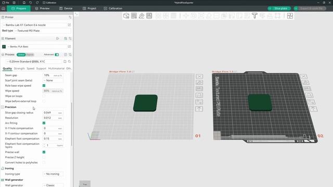Click the search settings magnifier icon
333x187 pixels.
[69, 61]
